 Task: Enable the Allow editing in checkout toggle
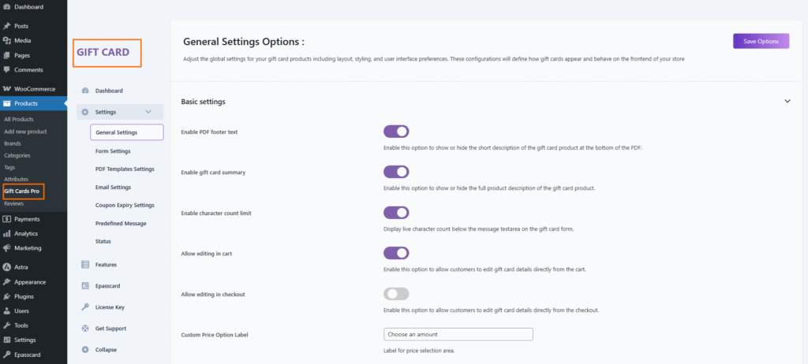[396, 294]
